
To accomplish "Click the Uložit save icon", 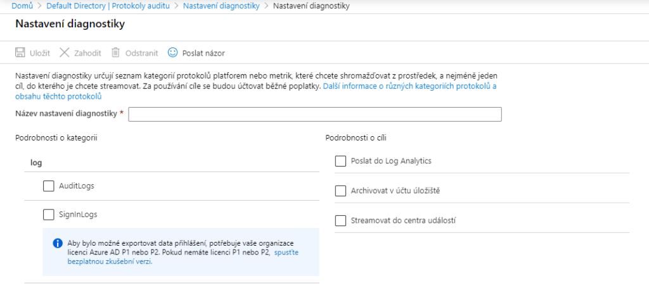I will coord(20,53).
